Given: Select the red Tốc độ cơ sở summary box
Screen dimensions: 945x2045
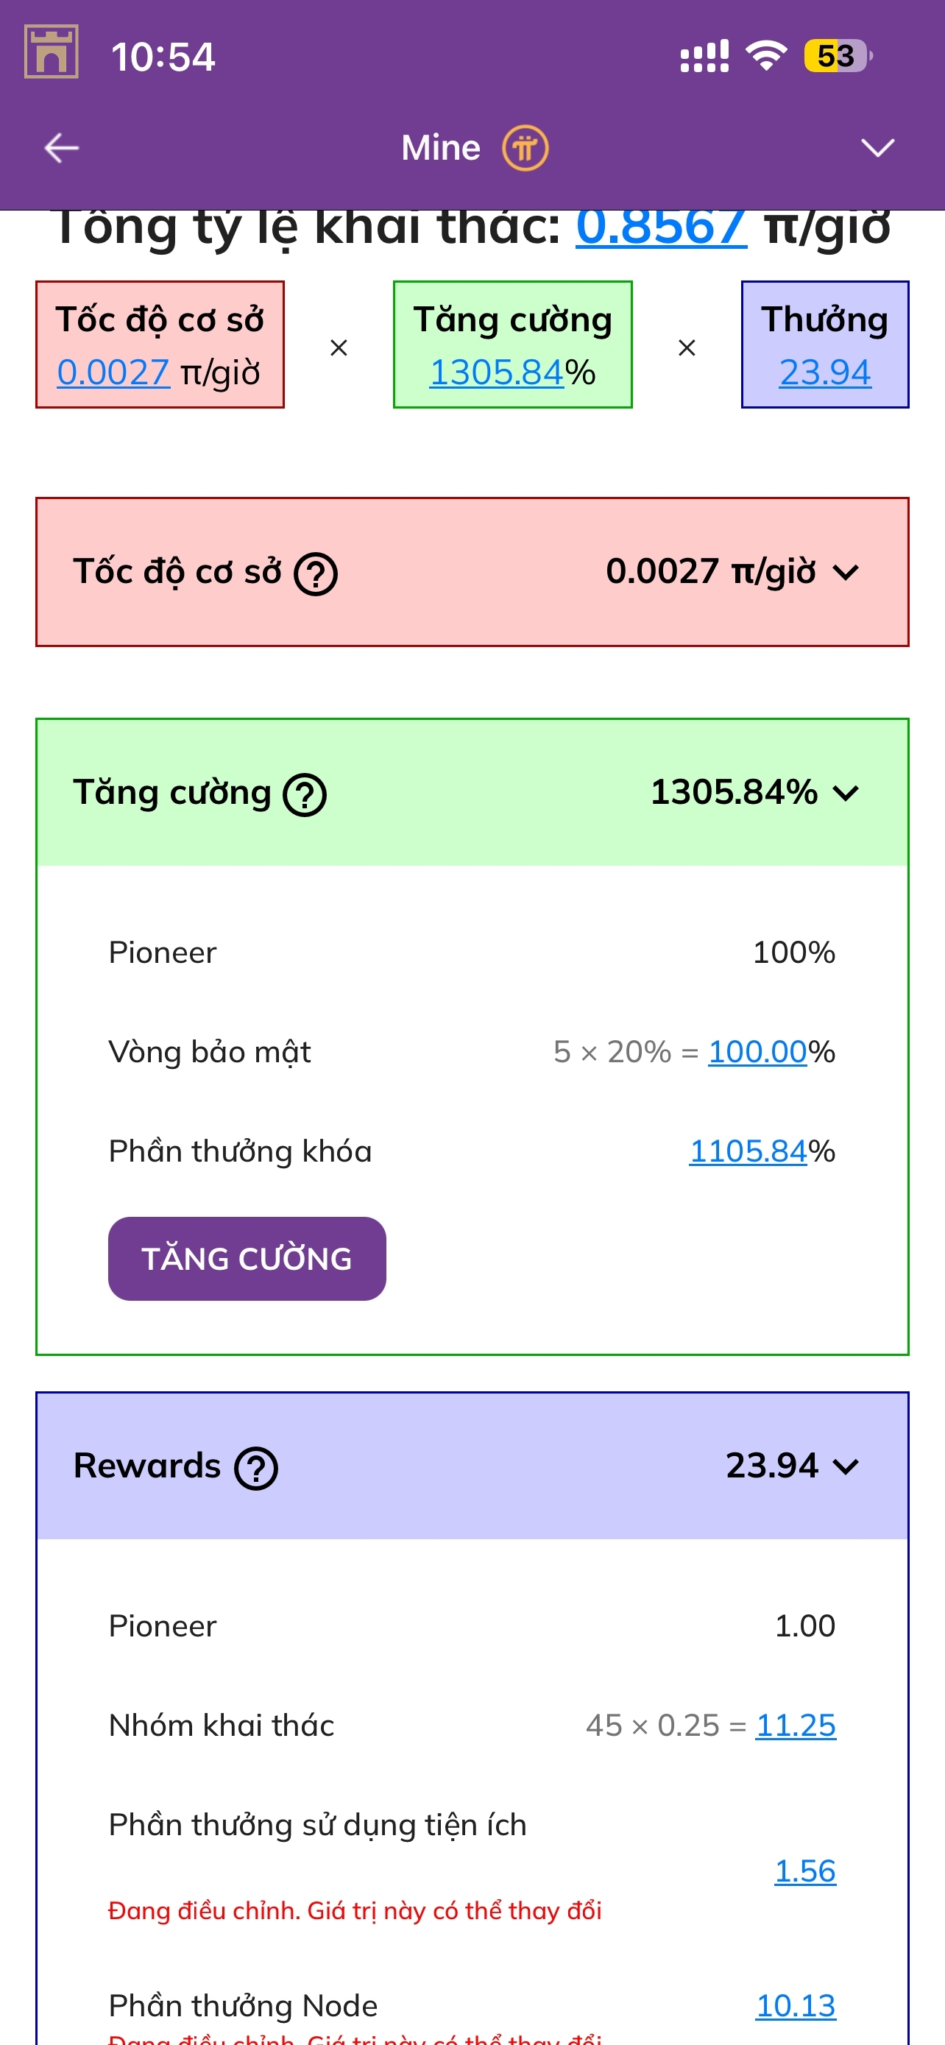Looking at the screenshot, I should coord(160,345).
